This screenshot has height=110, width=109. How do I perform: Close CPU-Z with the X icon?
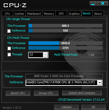point(103,3)
